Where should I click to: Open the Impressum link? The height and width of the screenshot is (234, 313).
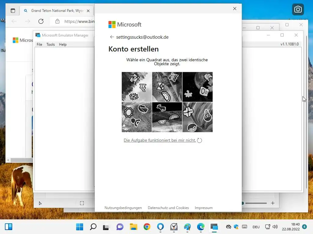[x=204, y=208]
